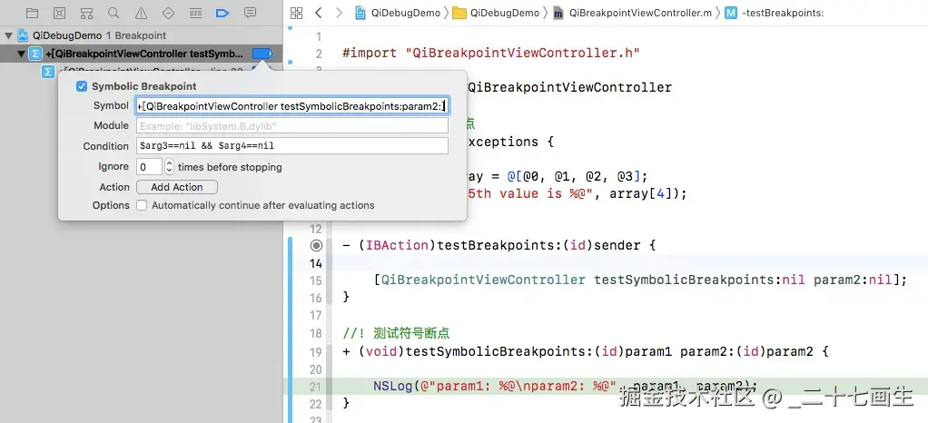Click the yellow QiDebugDemo folder in jump bar
Image resolution: width=928 pixels, height=423 pixels.
459,13
